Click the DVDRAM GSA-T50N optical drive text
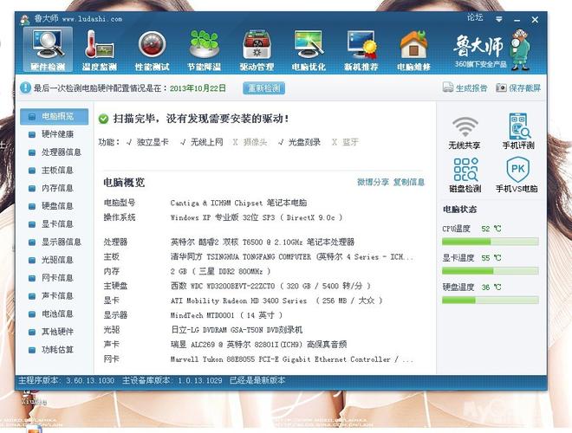Image resolution: width=572 pixels, height=433 pixels. pyautogui.click(x=237, y=330)
